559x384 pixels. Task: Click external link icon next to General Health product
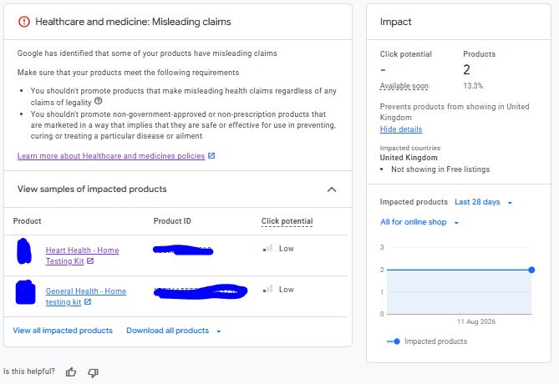88,301
